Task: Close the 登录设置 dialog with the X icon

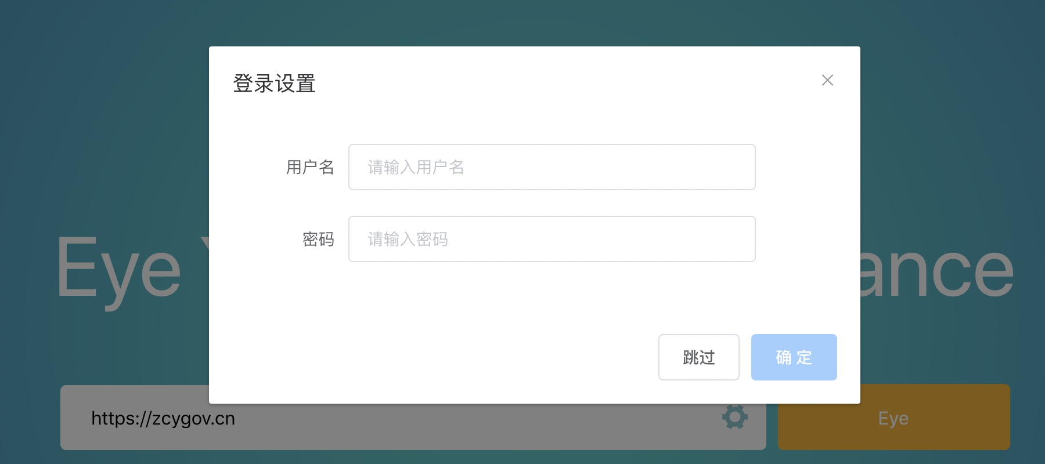Action: [827, 80]
